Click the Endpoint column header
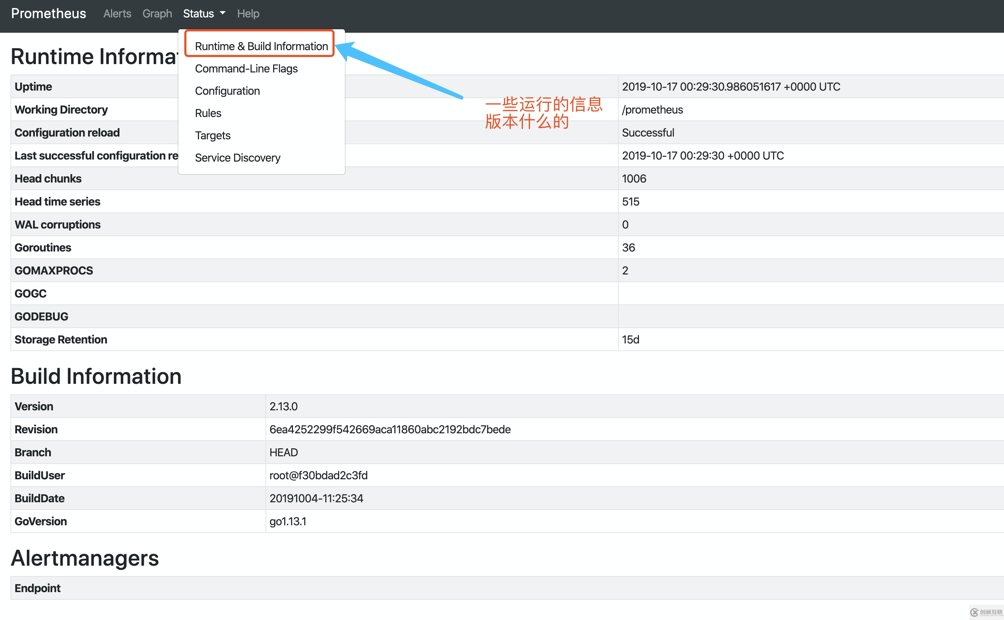 point(37,588)
